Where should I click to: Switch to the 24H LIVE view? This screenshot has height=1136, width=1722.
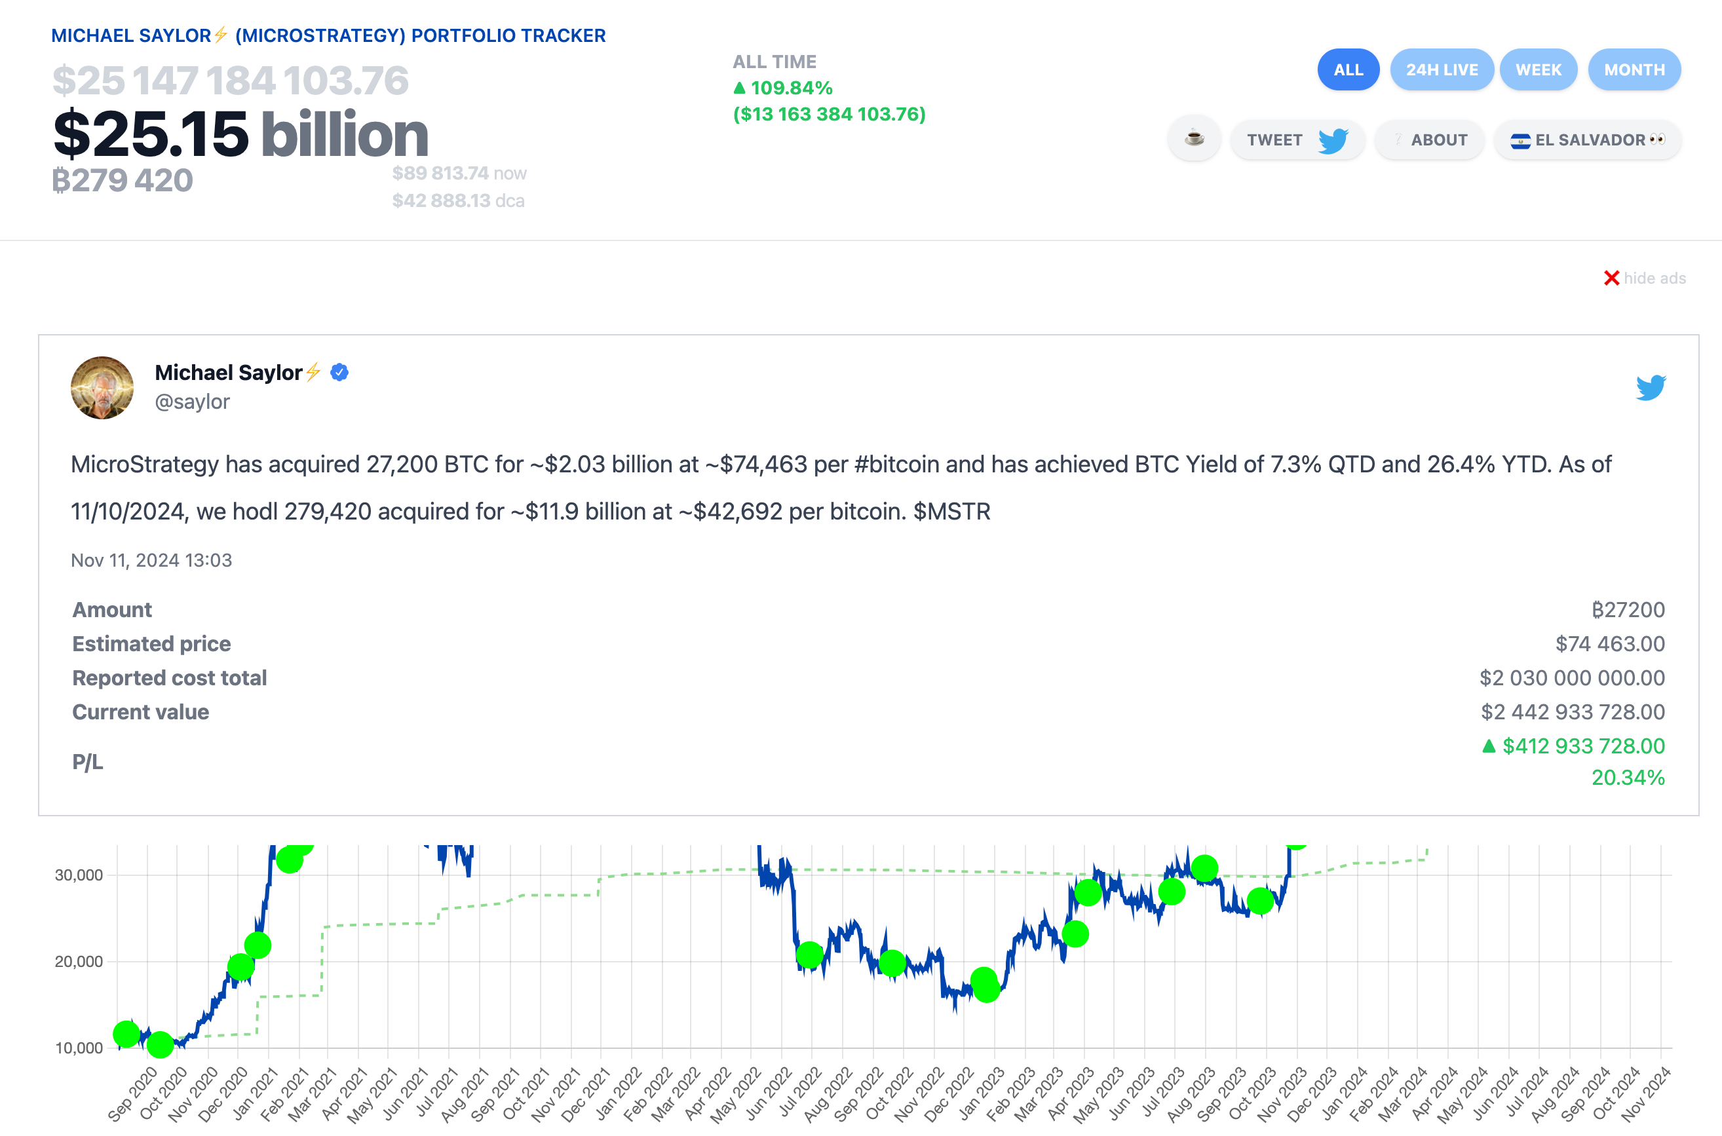[1441, 69]
